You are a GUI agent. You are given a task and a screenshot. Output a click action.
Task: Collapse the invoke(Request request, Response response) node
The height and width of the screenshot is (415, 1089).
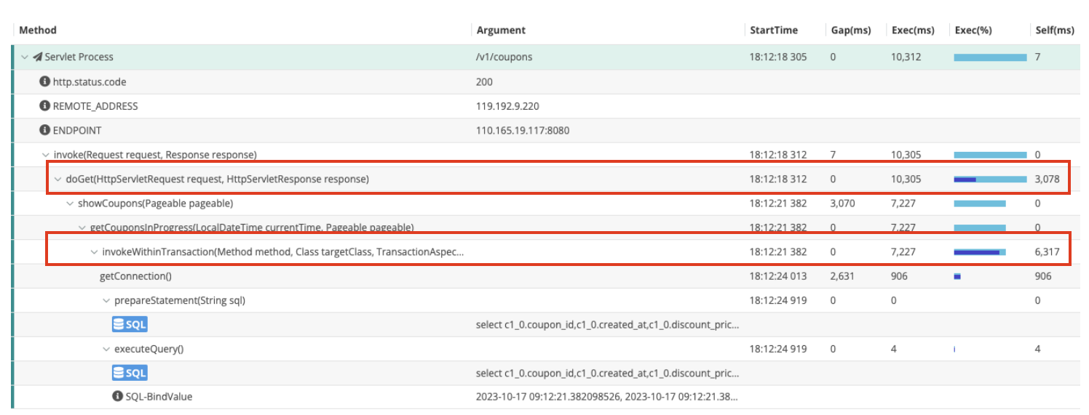pos(47,155)
